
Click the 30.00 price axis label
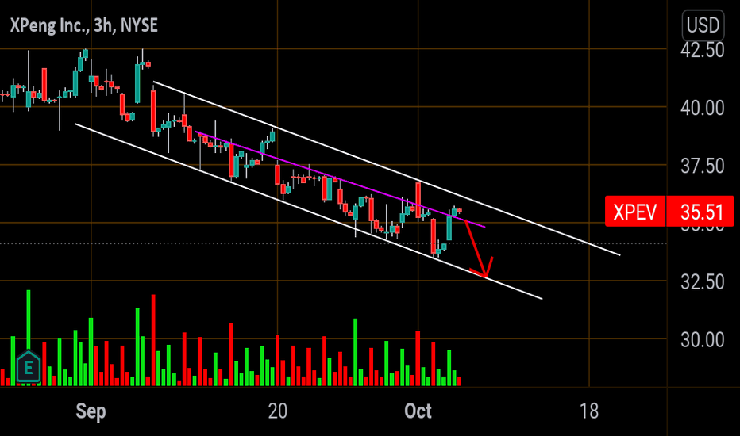[x=702, y=340]
